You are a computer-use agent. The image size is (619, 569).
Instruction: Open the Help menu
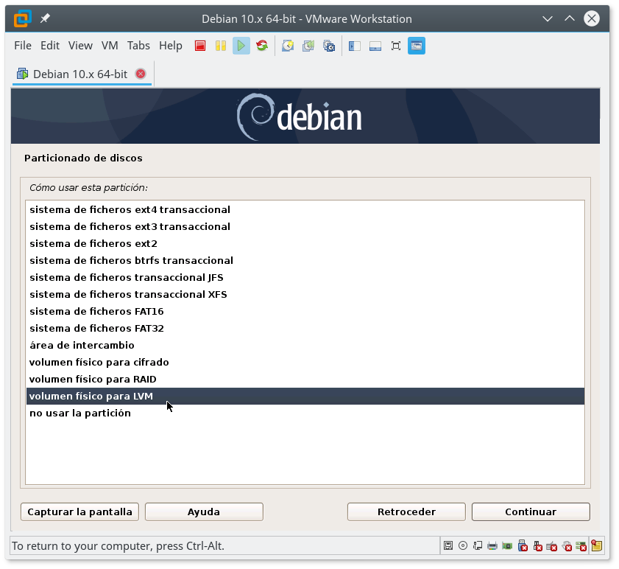[171, 46]
